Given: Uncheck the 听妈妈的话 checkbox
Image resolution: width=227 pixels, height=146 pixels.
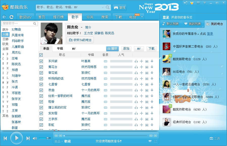Looking at the screenshot, I should (41, 79).
